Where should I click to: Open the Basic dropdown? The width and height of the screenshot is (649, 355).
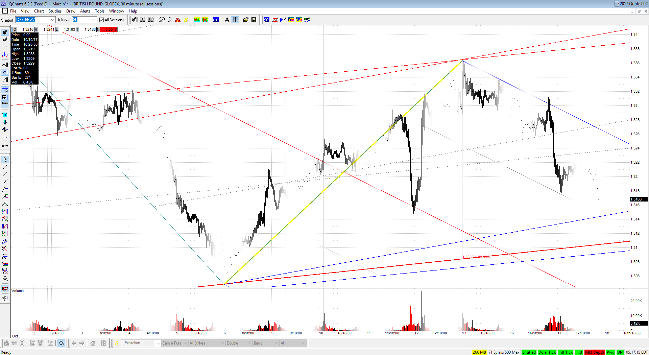(266, 343)
